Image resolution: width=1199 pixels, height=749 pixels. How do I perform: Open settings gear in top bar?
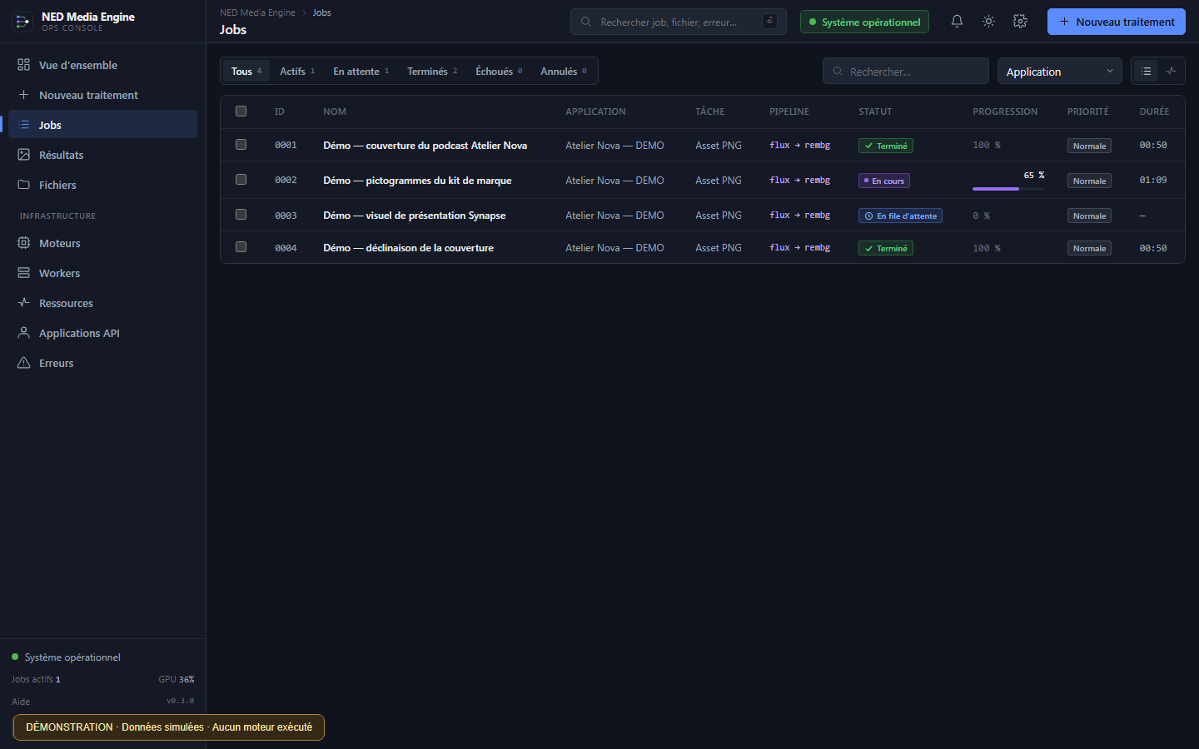[x=1020, y=22]
